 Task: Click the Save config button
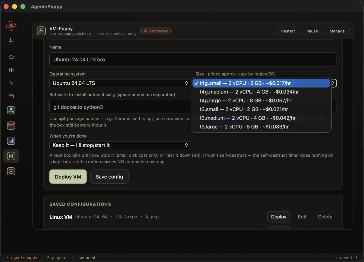pos(109,177)
